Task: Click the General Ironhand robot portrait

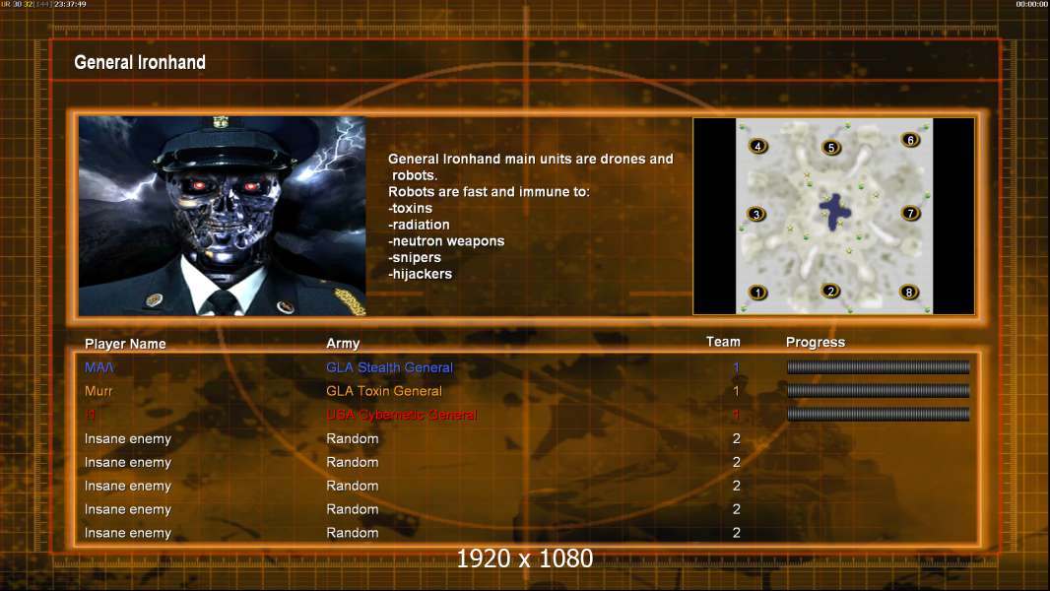Action: point(223,216)
